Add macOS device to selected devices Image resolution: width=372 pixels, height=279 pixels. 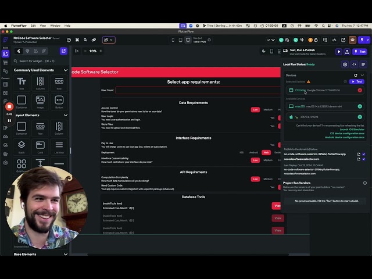coord(360,106)
